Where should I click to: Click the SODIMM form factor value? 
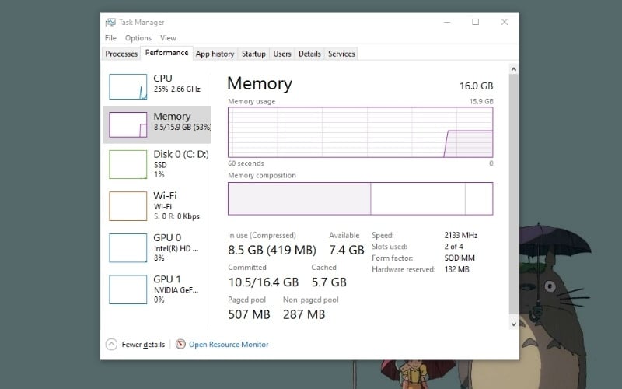tap(460, 258)
